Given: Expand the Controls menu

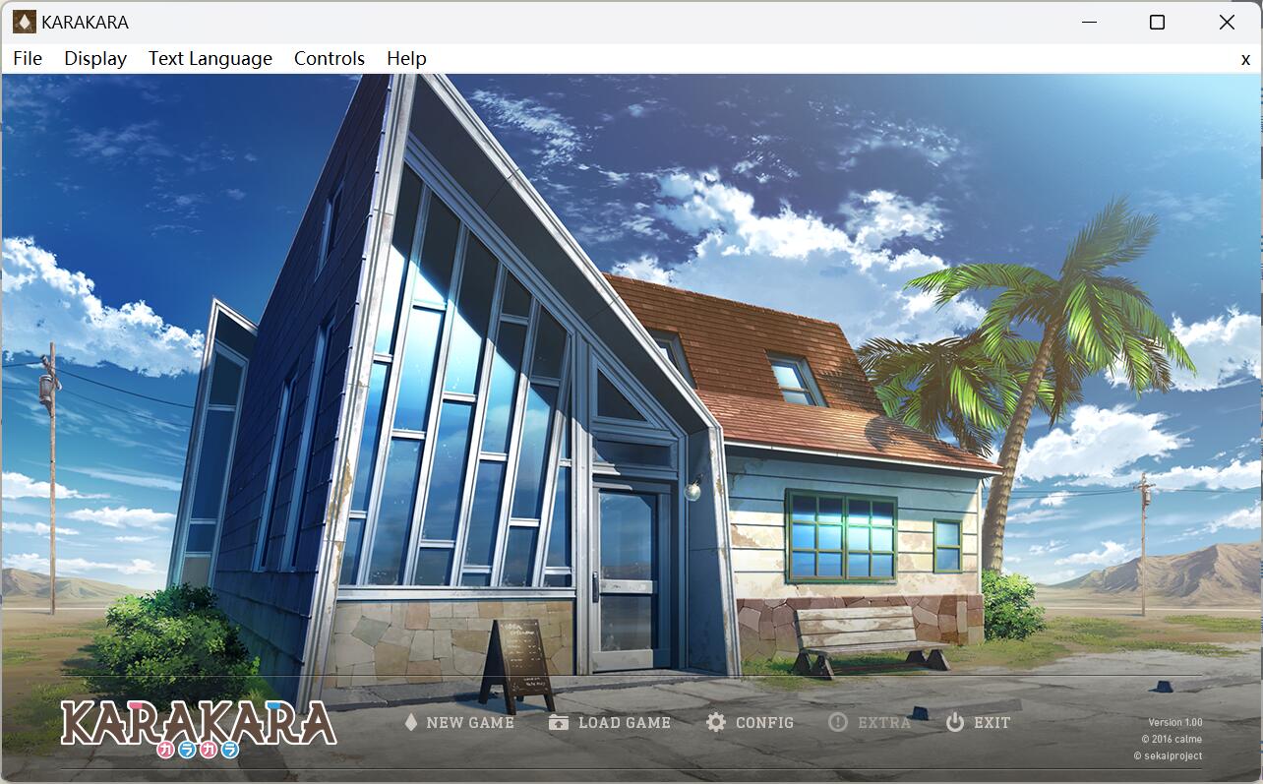Looking at the screenshot, I should [330, 58].
